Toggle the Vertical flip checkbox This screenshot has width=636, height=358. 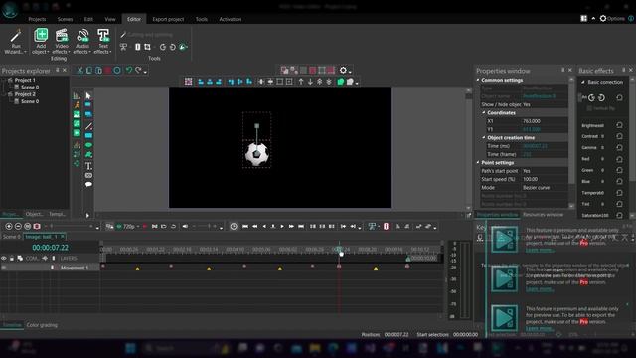coord(589,108)
